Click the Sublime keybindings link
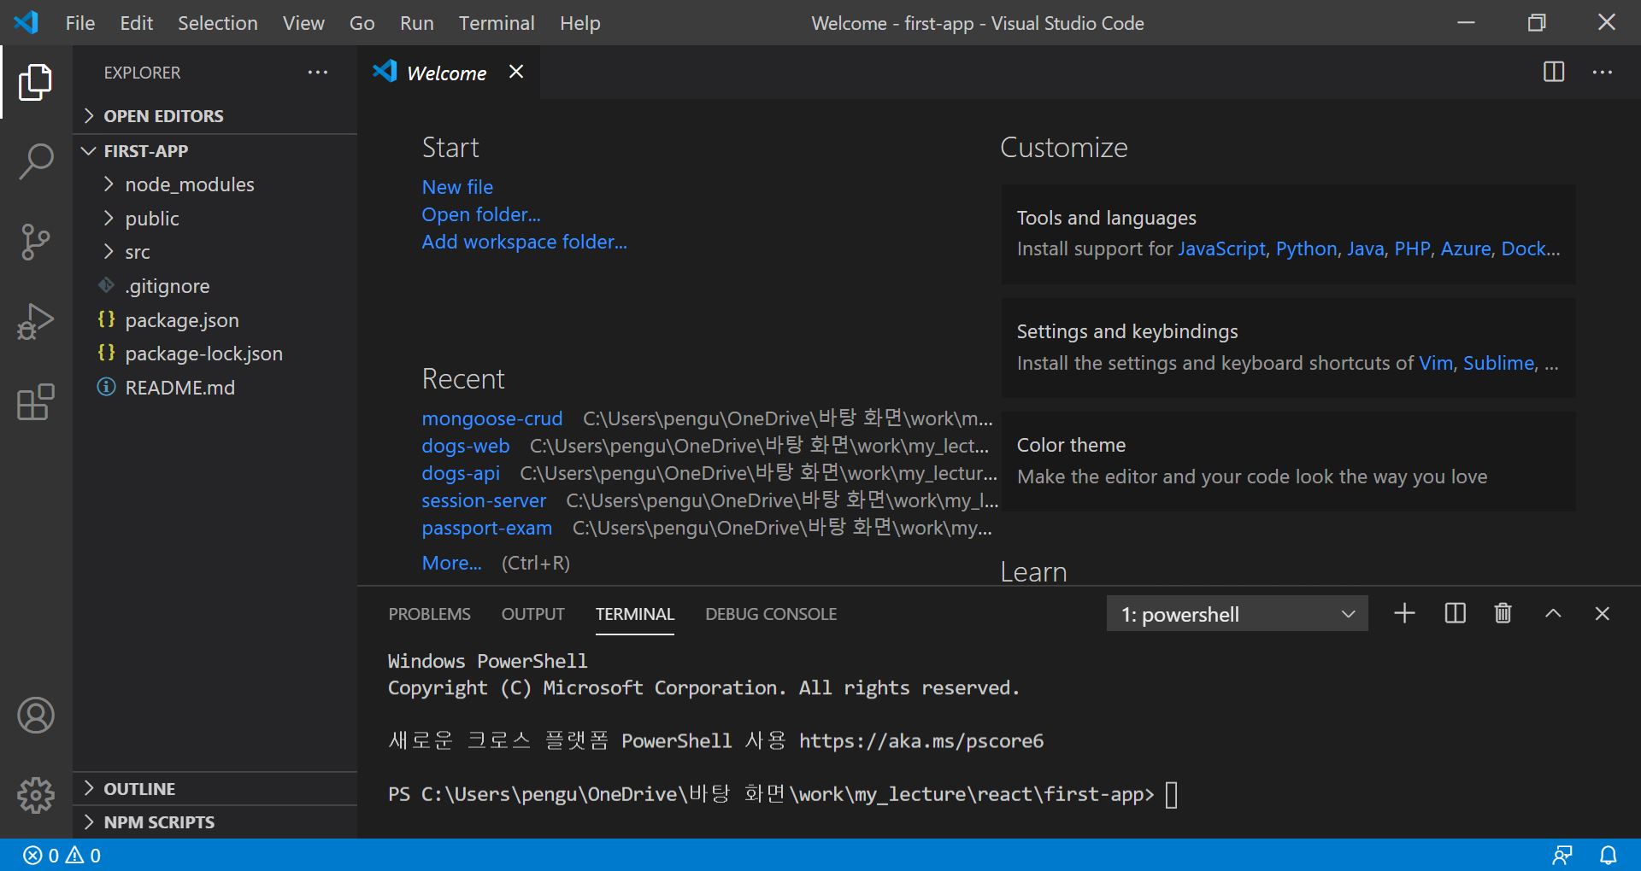Screen dimensions: 1641x871 point(1499,363)
